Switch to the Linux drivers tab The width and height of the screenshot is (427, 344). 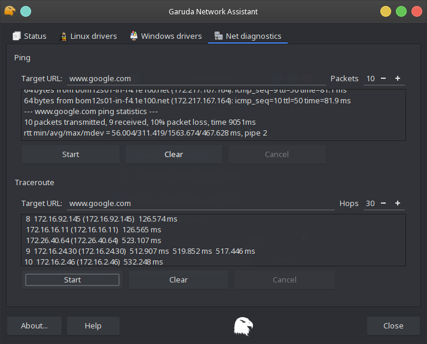89,36
